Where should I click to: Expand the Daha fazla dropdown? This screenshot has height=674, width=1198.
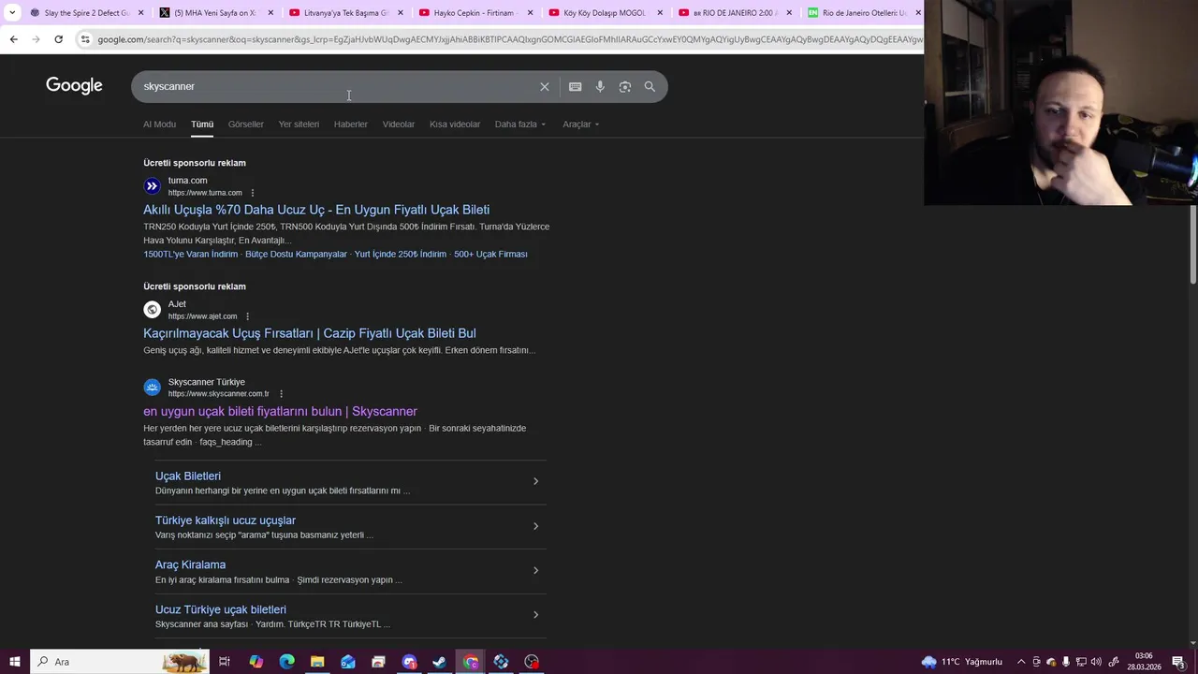pyautogui.click(x=520, y=125)
